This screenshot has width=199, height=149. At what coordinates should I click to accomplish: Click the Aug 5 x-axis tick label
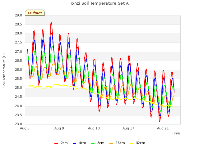click(x=25, y=128)
